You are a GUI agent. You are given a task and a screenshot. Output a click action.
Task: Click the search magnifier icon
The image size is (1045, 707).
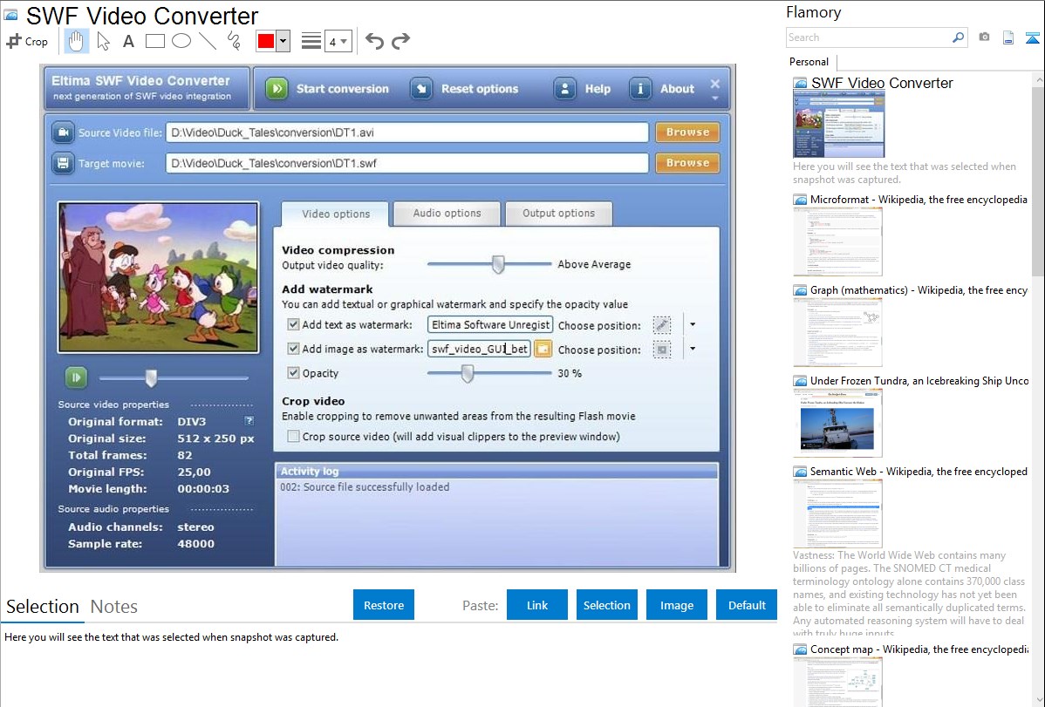[958, 37]
